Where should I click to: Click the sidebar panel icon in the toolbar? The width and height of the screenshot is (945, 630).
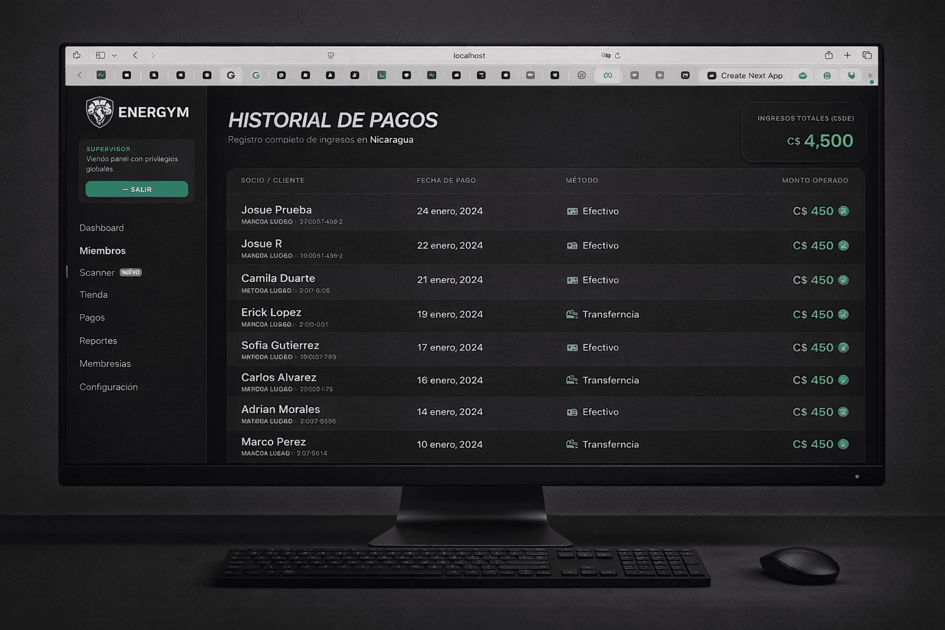pos(100,55)
